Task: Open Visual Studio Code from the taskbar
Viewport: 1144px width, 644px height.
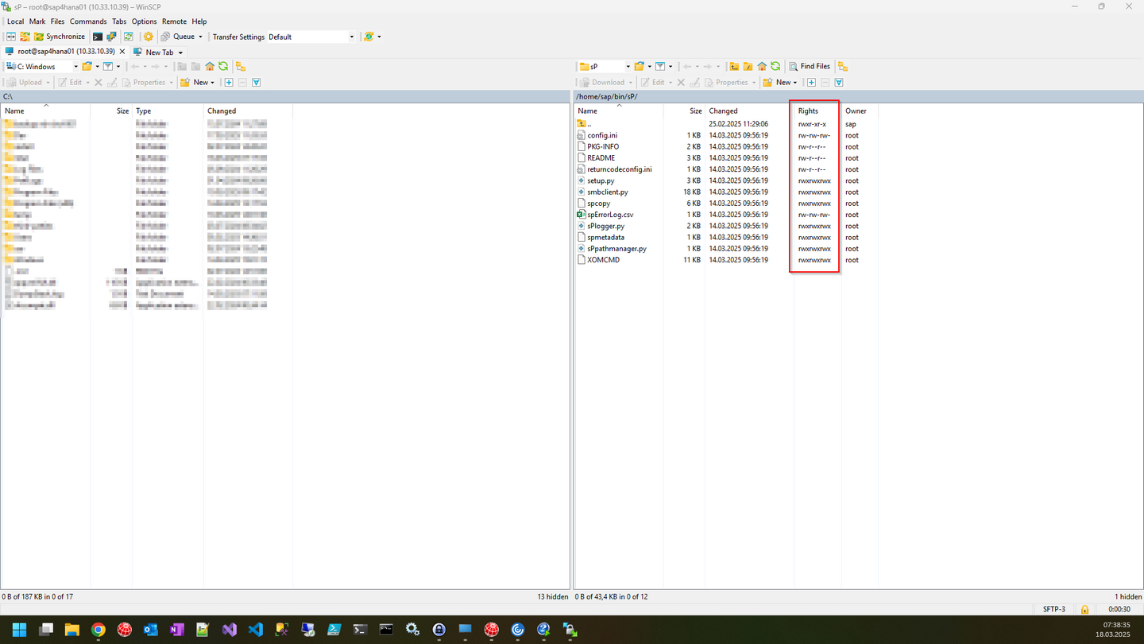Action: coord(255,630)
